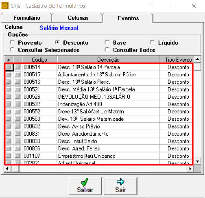
Task: Sort by the Código column header
Action: click(x=39, y=60)
